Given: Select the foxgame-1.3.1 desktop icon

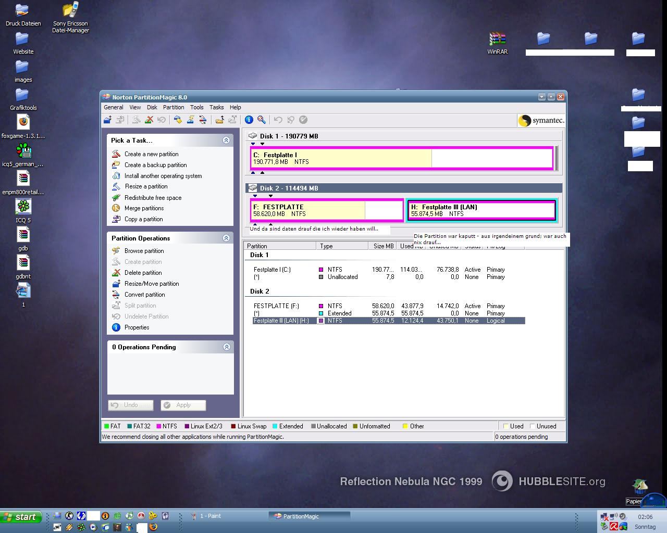Looking at the screenshot, I should tap(23, 127).
